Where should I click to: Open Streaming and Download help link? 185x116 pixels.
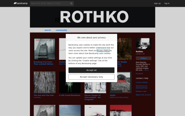(x=142, y=87)
